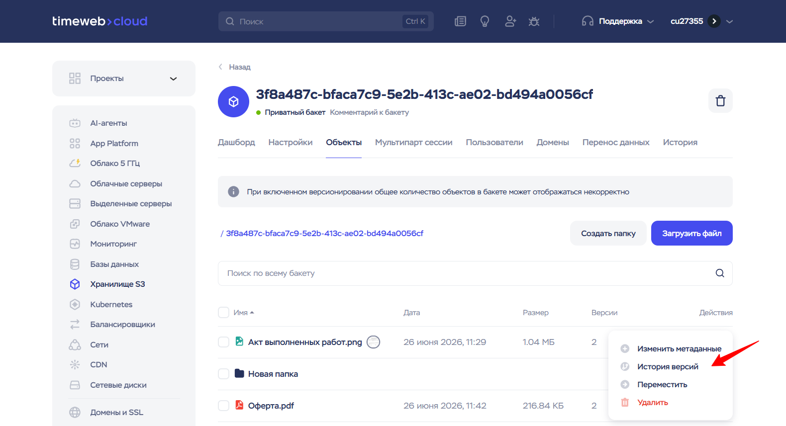Open Хранилище S3 in sidebar
The height and width of the screenshot is (426, 786).
coord(117,284)
